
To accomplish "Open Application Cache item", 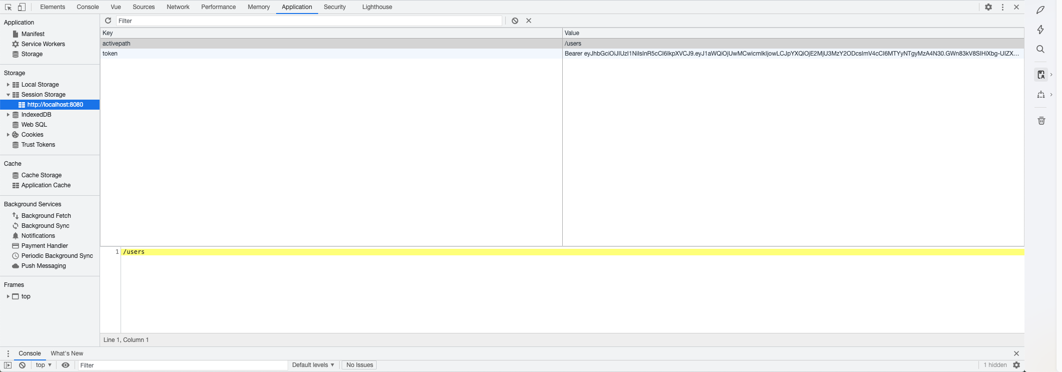I will (x=46, y=185).
